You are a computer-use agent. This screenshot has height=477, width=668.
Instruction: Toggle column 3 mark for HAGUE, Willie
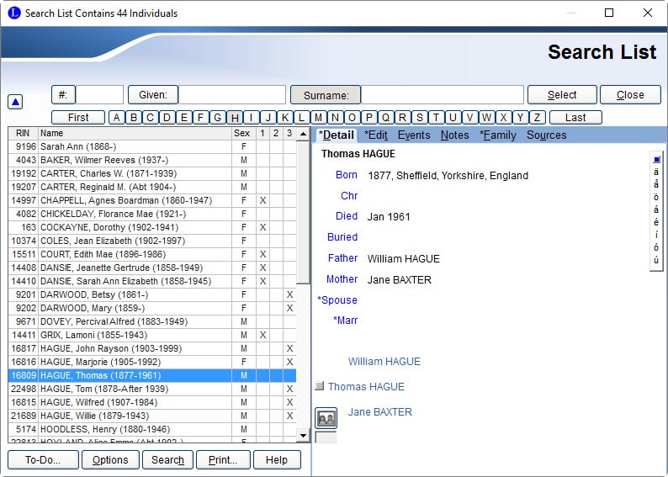pos(289,416)
